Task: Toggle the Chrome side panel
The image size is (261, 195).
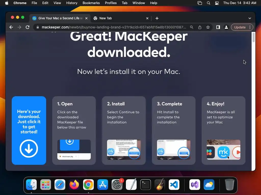Action: click(x=218, y=27)
